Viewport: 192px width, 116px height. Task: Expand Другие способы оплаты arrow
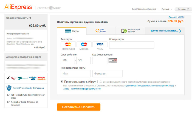(180, 31)
